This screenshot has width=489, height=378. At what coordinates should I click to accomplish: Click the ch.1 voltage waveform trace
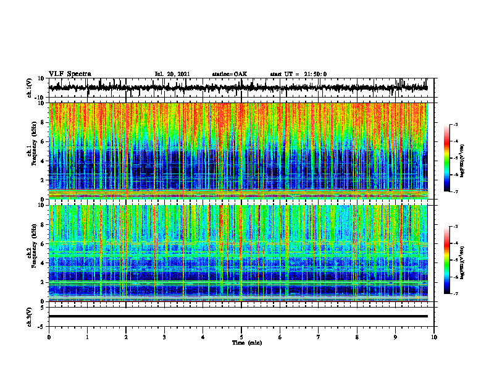click(238, 88)
